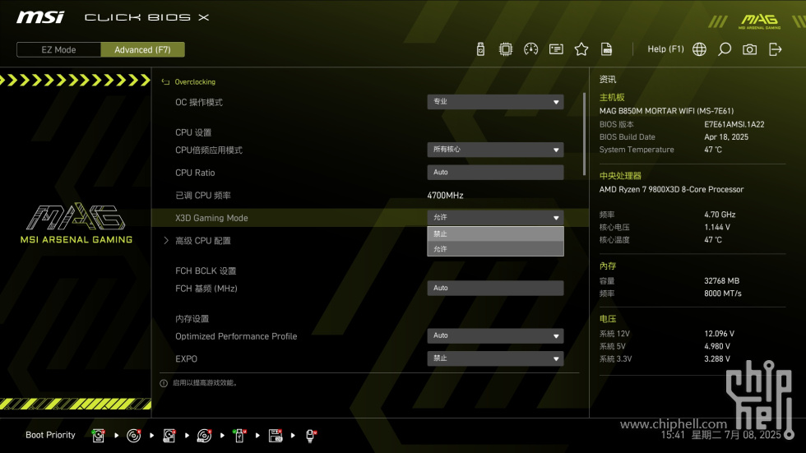Click the X3D Gaming Mode row label
806x453 pixels.
(211, 218)
